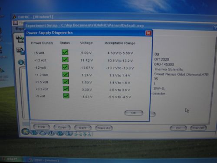This screenshot has width=217, height=163.
Task: Click the Save button in Experiment Setup
Action: click(x=83, y=128)
